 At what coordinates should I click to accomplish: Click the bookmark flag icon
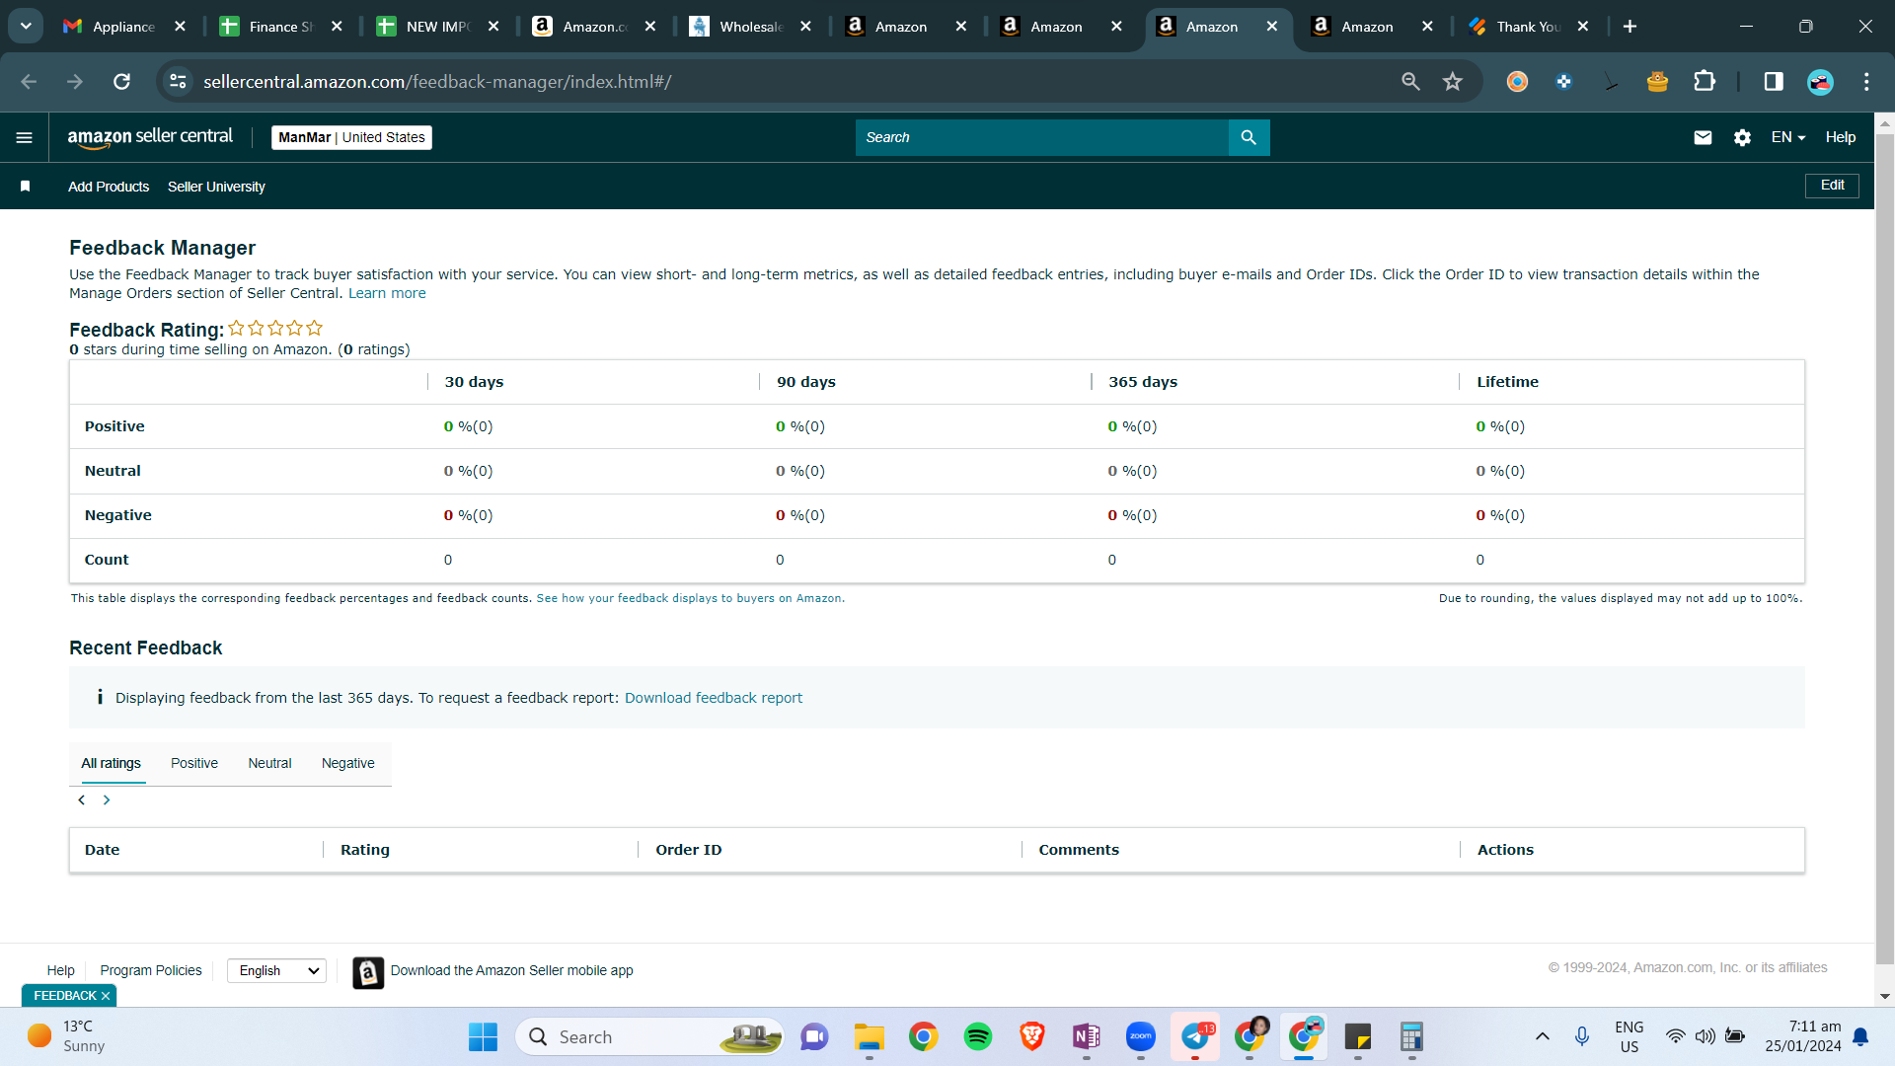click(x=26, y=186)
